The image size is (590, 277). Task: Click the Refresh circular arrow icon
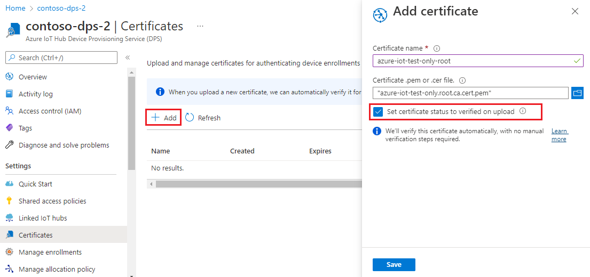pyautogui.click(x=190, y=118)
